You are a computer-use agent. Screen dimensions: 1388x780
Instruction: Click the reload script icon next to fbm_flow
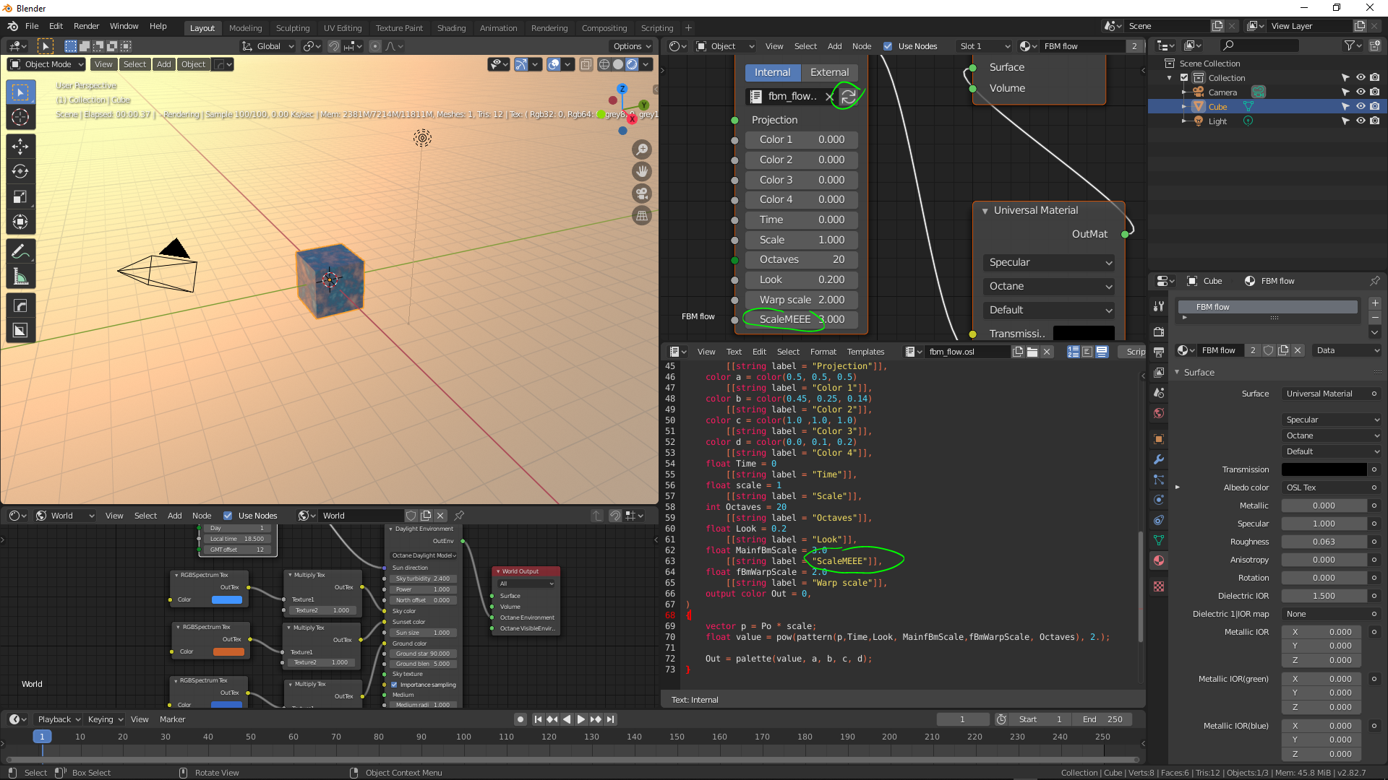(849, 96)
